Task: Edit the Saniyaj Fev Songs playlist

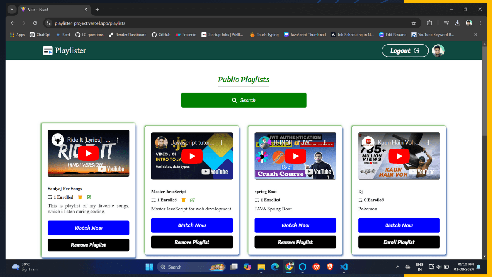Action: click(89, 197)
